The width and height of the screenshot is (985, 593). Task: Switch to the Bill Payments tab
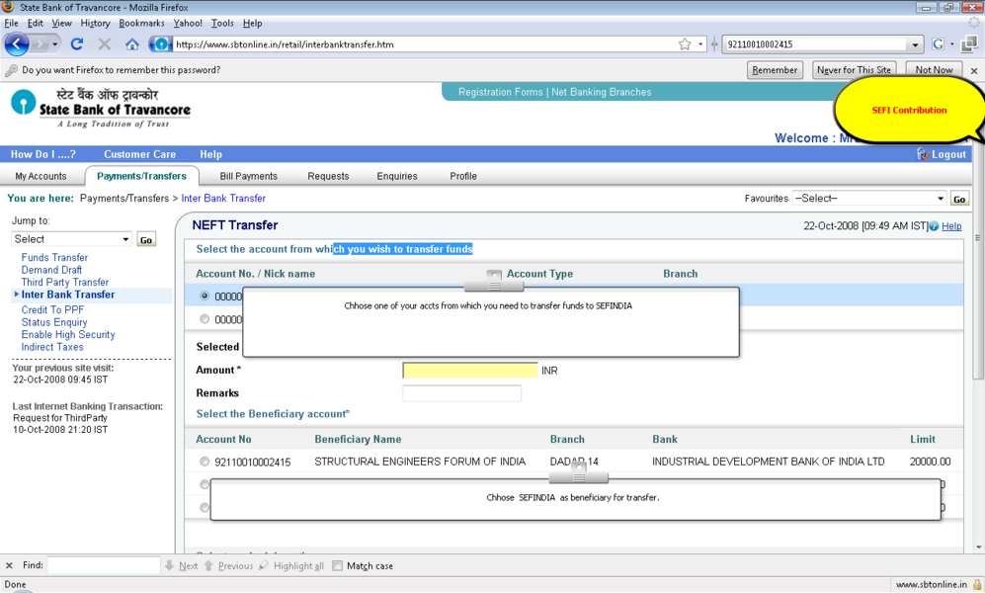(x=248, y=176)
